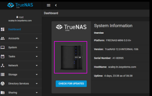The width and height of the screenshot is (152, 96).
Task: Expand the Tasks menu arrow
Action: click(x=37, y=57)
